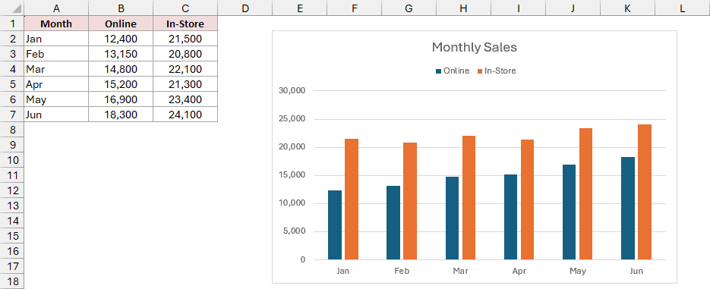Click the In-Store header cell

pyautogui.click(x=185, y=24)
